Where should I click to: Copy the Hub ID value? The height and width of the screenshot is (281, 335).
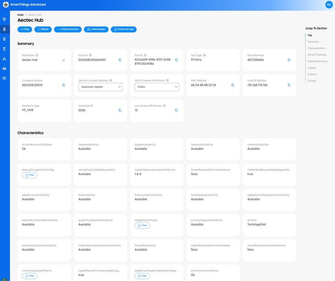pyautogui.click(x=176, y=59)
